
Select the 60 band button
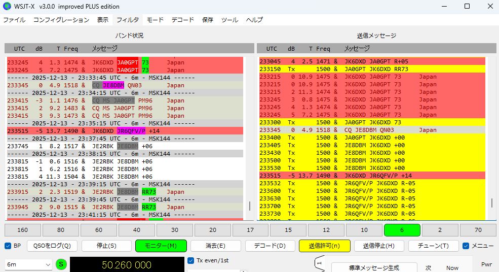click(99, 230)
